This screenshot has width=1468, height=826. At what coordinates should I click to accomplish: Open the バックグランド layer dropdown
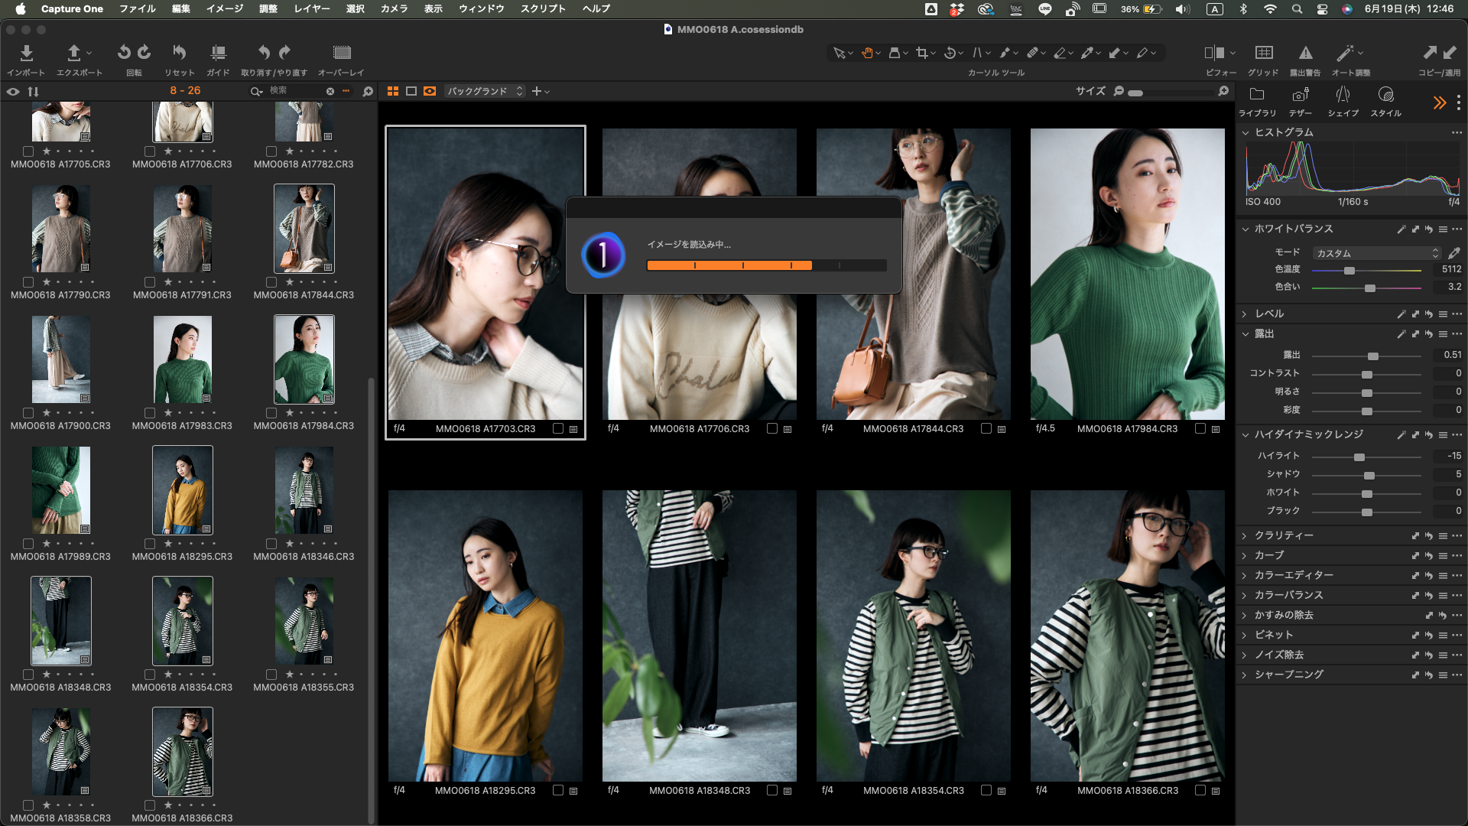coord(485,91)
